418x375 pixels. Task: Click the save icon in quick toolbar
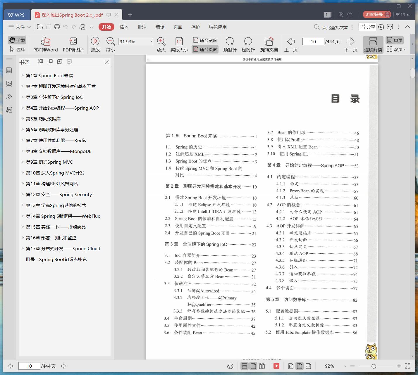coord(49,27)
